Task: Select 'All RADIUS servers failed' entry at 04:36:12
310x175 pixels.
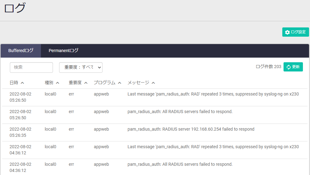Action: pyautogui.click(x=180, y=164)
